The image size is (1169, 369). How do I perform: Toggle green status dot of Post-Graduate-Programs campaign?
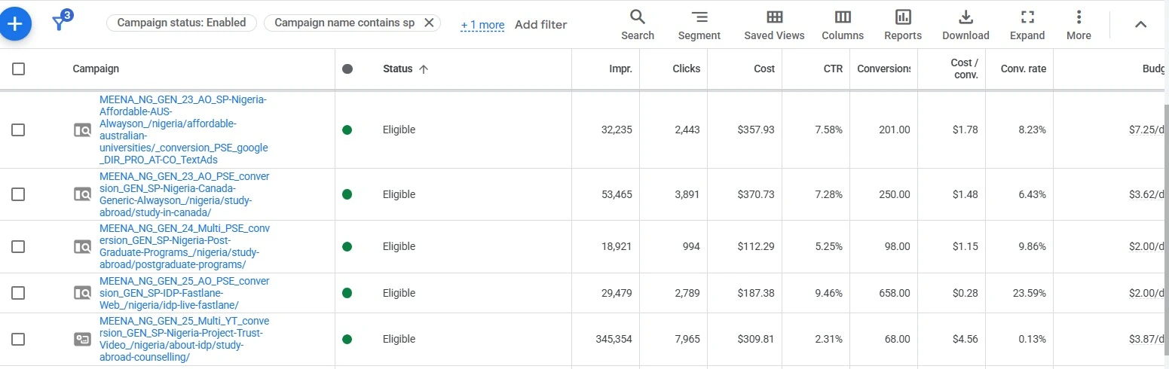pyautogui.click(x=347, y=246)
